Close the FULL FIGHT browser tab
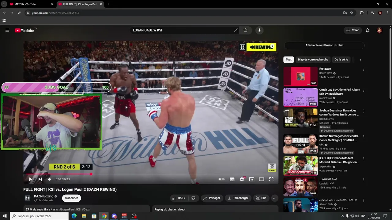The image size is (392, 220). pyautogui.click(x=101, y=4)
